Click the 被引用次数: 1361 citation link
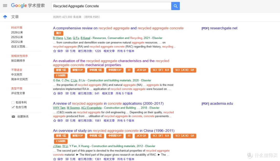Image resolution: width=280 pixels, height=161 pixels. (x=89, y=159)
